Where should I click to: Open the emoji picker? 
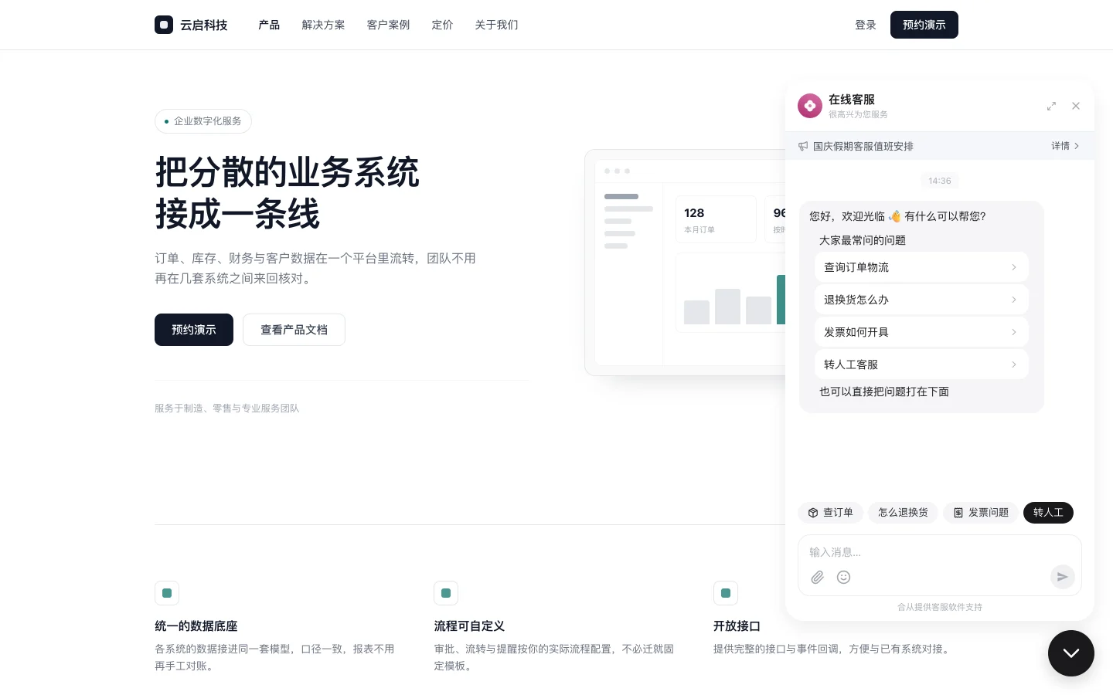coord(844,577)
